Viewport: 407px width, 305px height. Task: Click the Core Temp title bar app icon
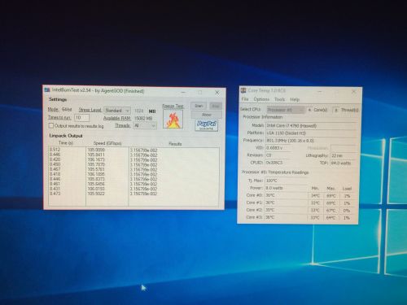point(243,90)
